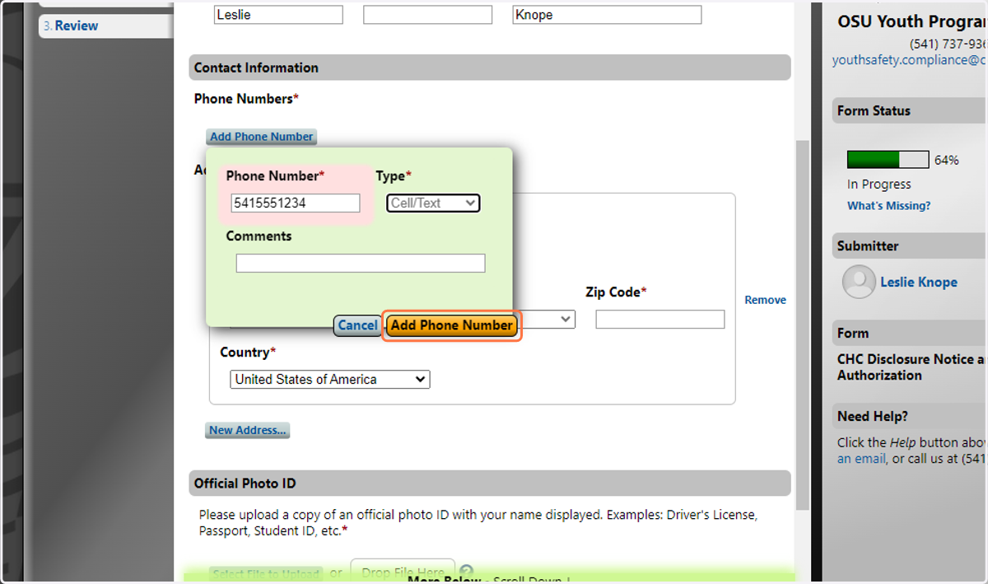Screen dimensions: 988x584
Task: Click the Official Photo ID section header
Action: point(490,484)
